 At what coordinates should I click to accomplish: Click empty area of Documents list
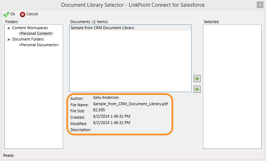tap(130, 61)
